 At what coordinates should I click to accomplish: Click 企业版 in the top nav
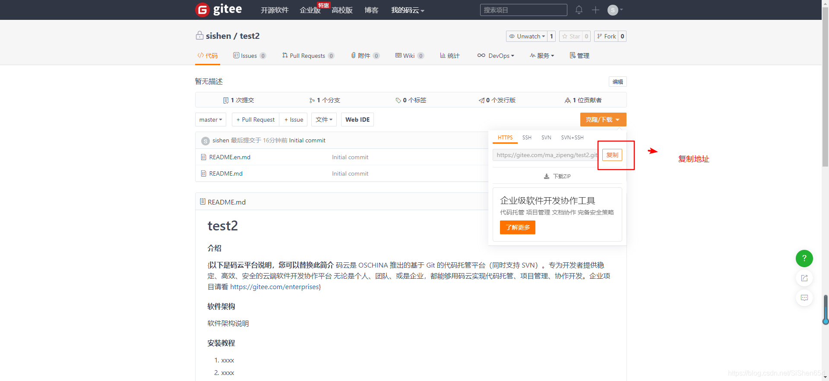tap(310, 10)
